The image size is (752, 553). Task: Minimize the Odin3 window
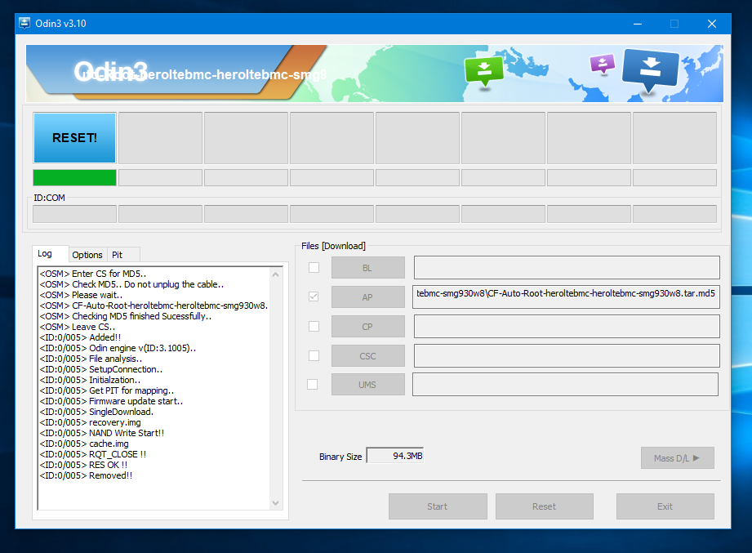click(638, 24)
